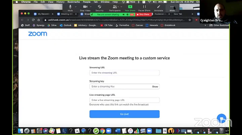Open the Synergy bookmark
The image size is (242, 135).
[38, 25]
